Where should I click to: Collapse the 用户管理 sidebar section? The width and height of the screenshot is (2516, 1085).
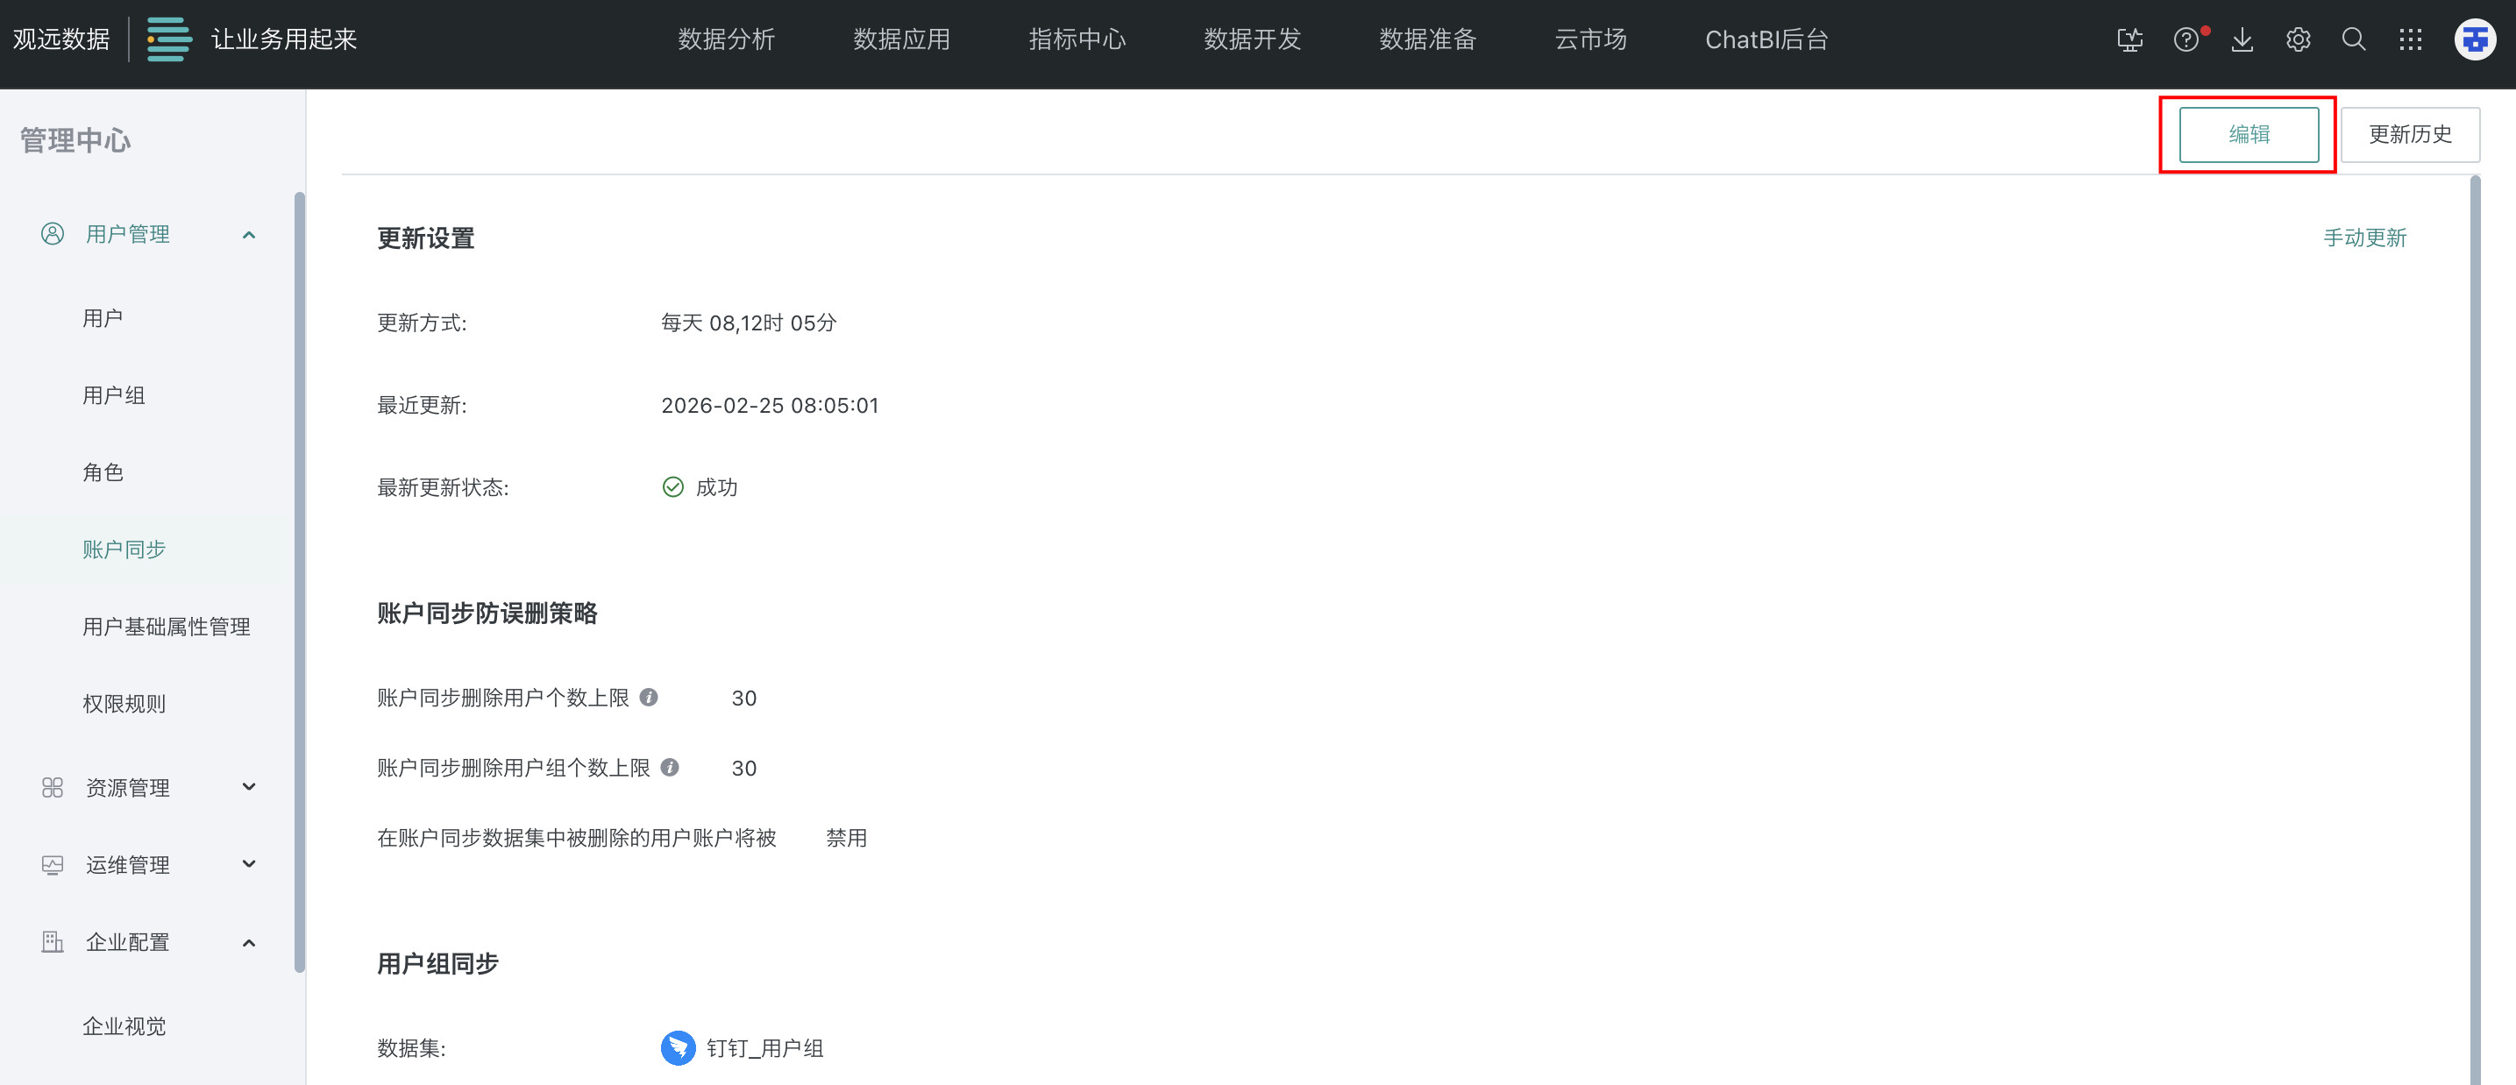249,236
